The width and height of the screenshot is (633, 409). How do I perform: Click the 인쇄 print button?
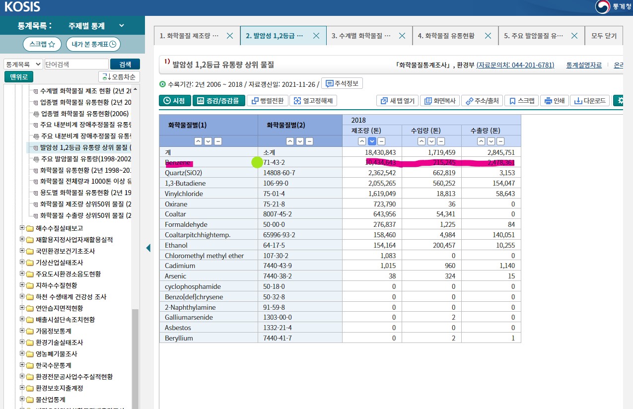[554, 101]
